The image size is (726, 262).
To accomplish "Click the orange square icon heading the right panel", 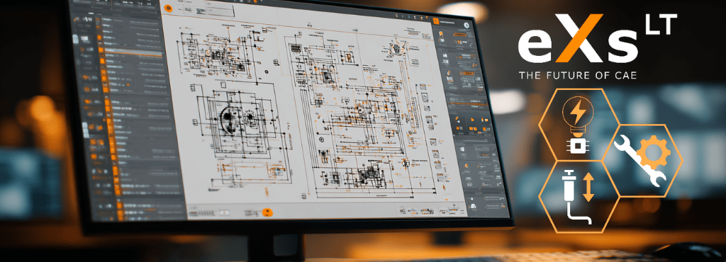I will coord(436,21).
